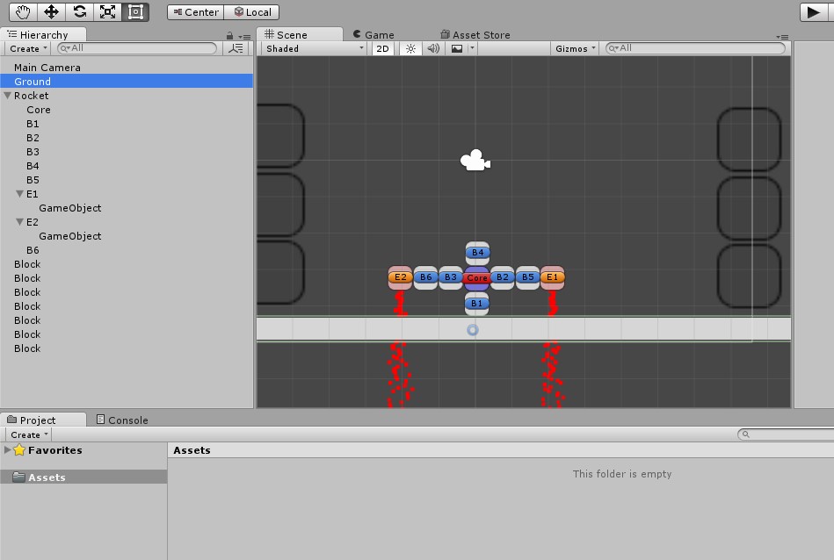Select the Hand tool
This screenshot has width=834, height=560.
tap(23, 11)
